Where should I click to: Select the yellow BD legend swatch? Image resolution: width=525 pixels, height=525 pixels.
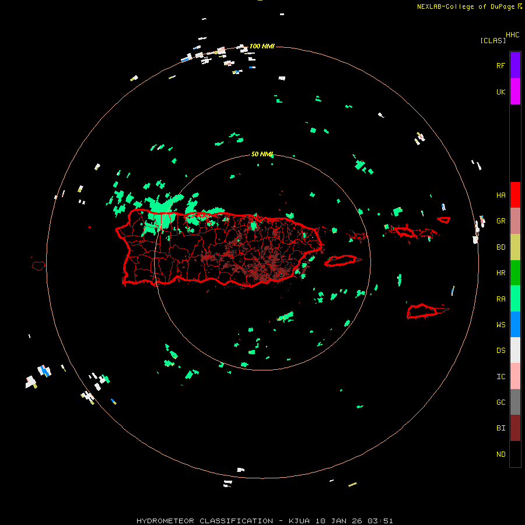[515, 247]
